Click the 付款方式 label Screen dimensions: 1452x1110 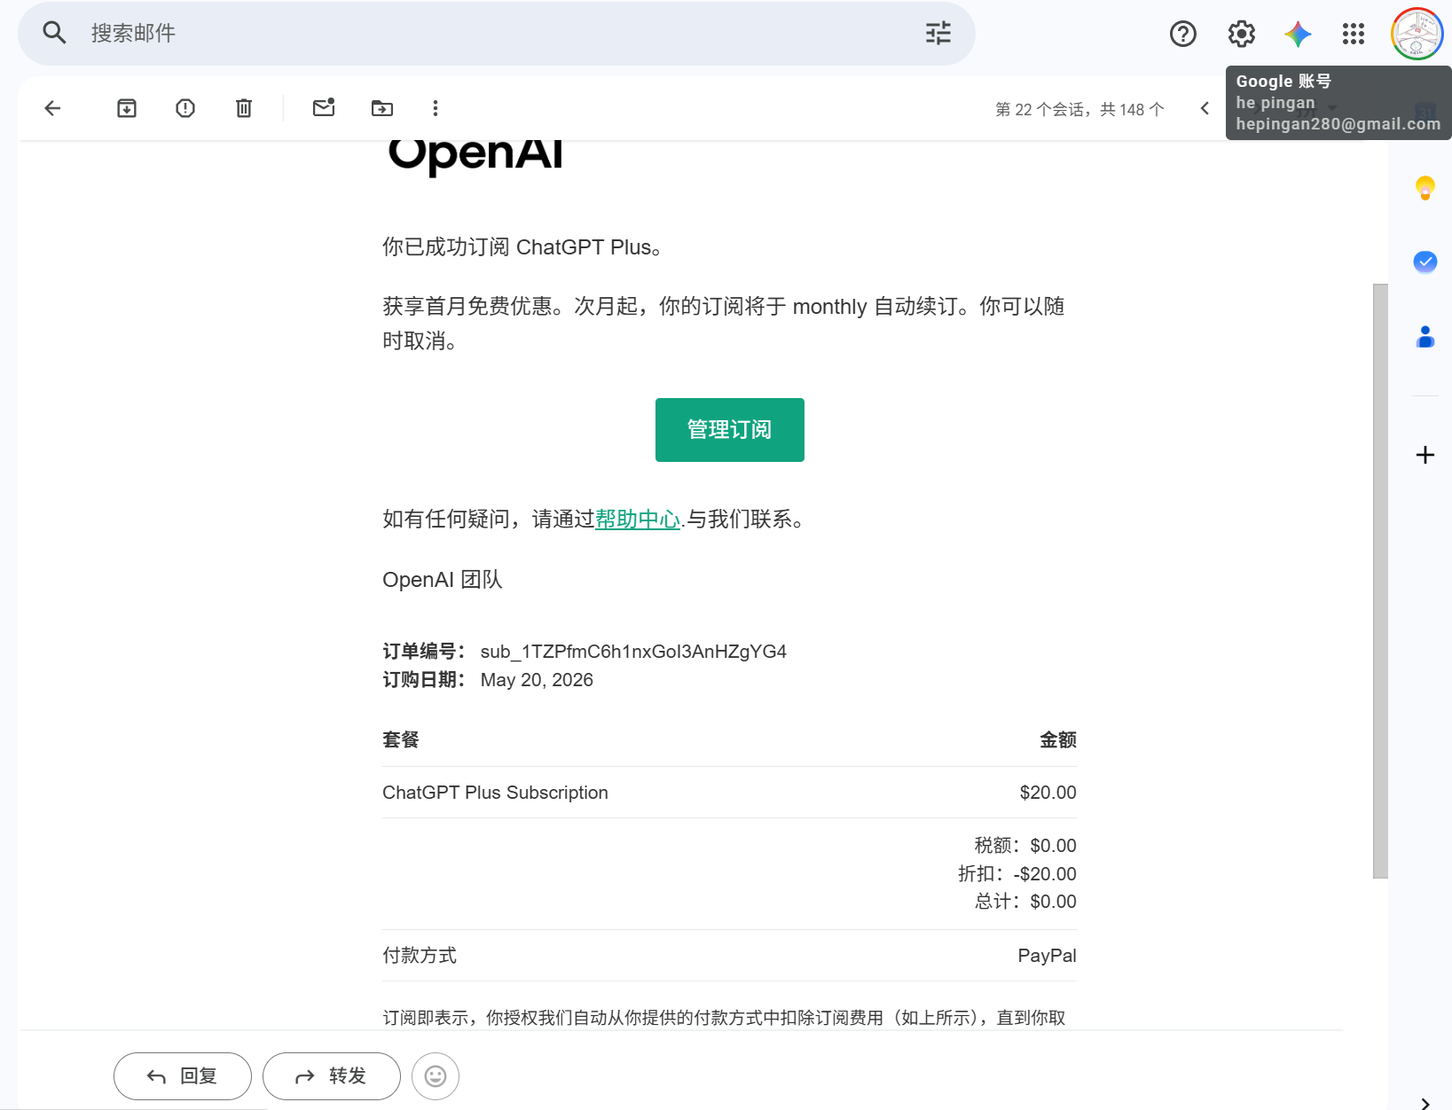(420, 956)
